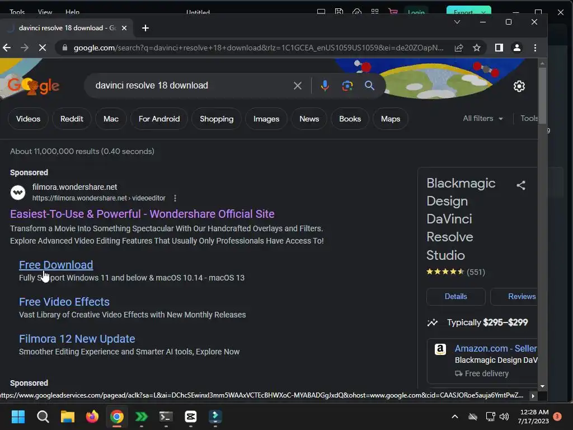Screen dimensions: 573x430
Task: Open the (551) star ratings
Action: 476,272
